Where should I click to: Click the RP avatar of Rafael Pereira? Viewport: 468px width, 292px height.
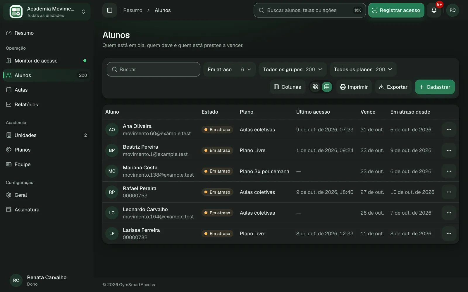tap(112, 192)
